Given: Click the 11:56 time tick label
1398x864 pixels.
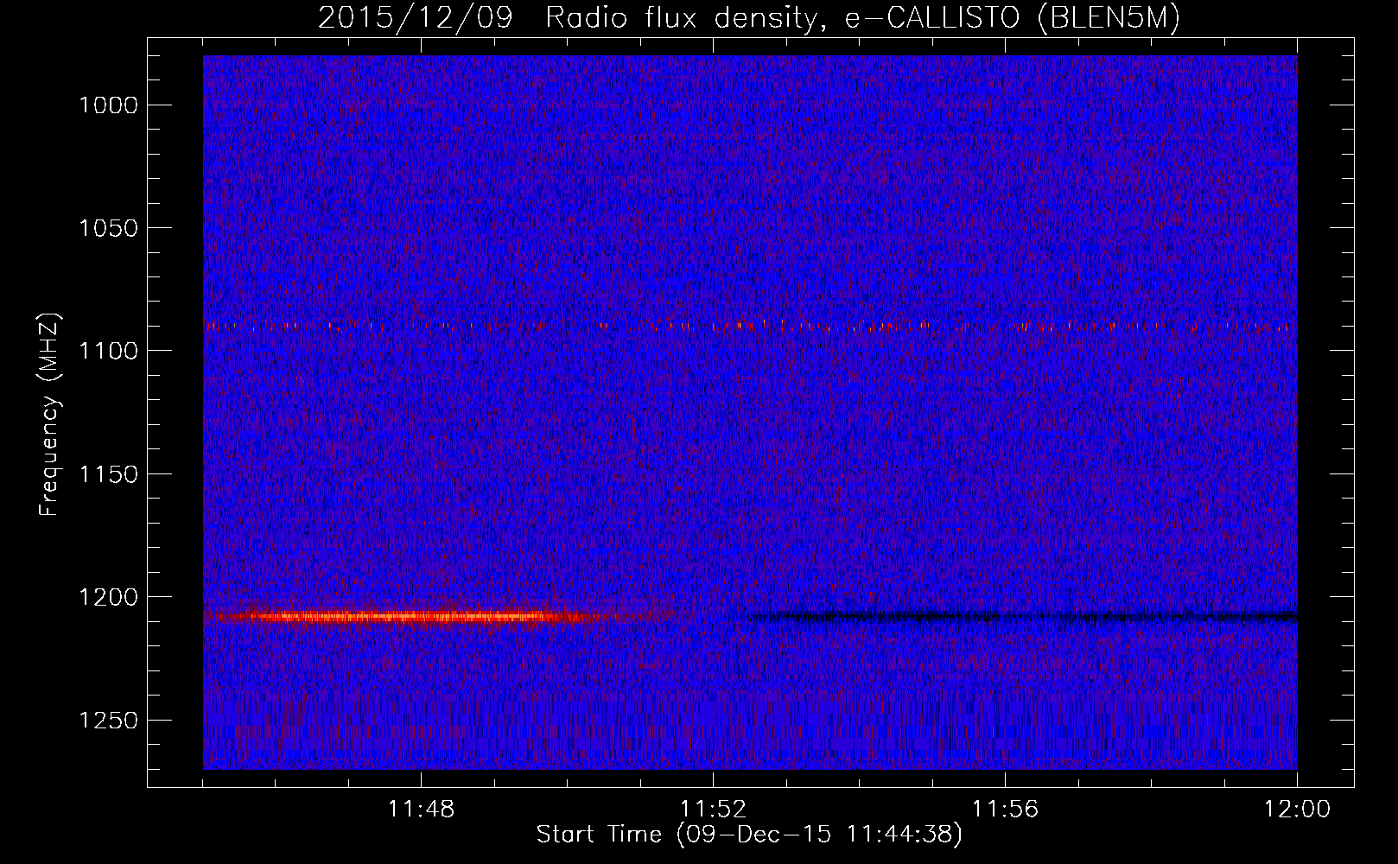Looking at the screenshot, I should point(1006,810).
